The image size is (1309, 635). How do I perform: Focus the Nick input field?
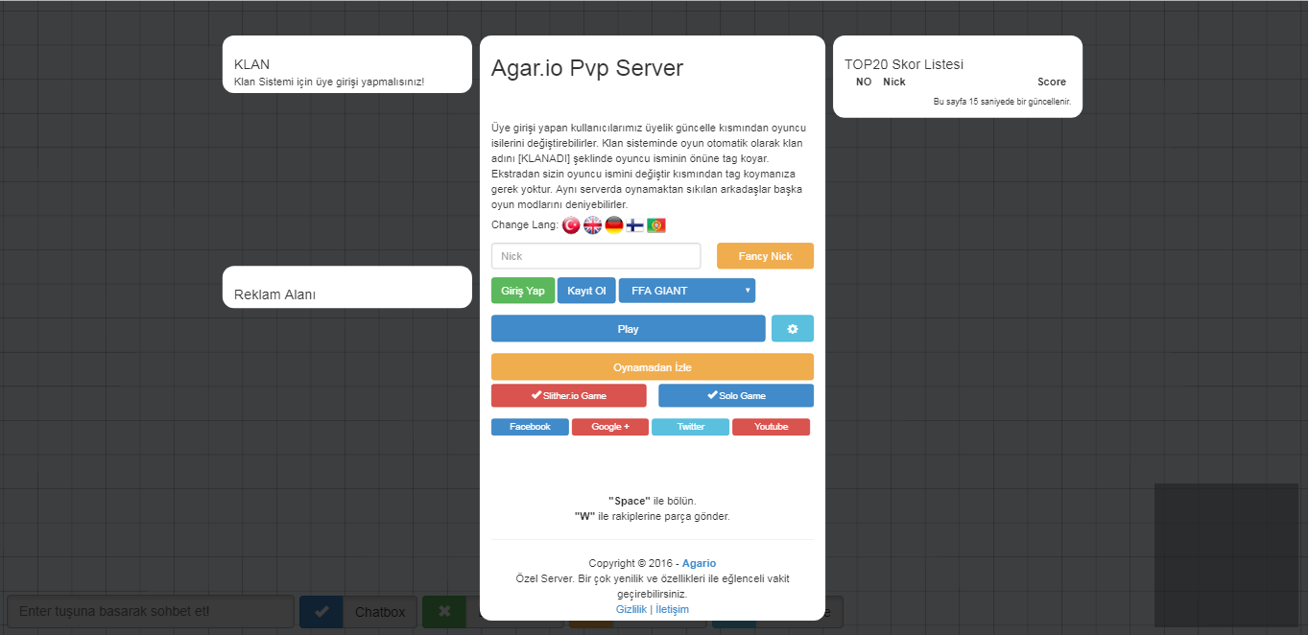coord(596,256)
